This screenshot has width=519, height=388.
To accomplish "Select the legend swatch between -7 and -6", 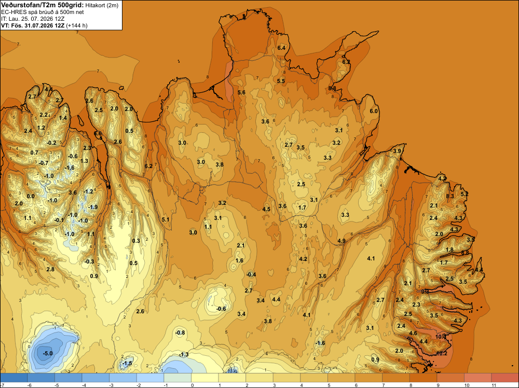I will tap(14, 378).
